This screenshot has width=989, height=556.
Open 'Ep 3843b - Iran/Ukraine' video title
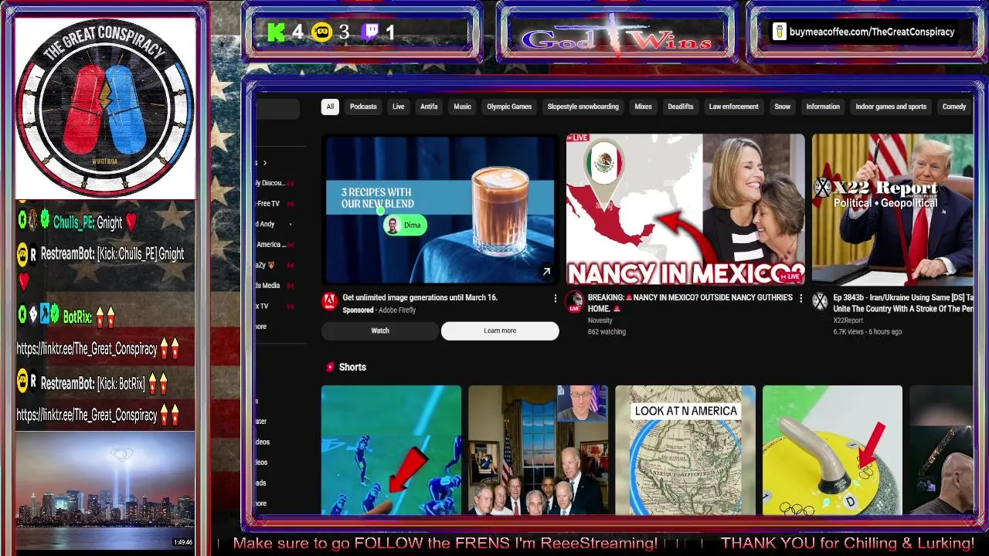click(902, 303)
